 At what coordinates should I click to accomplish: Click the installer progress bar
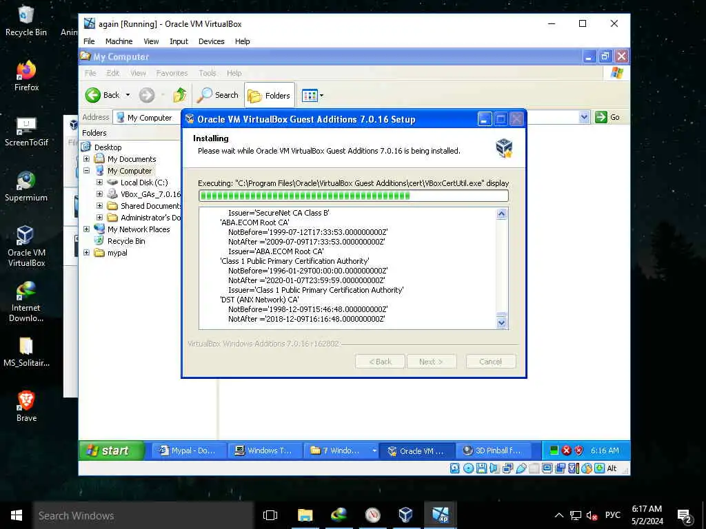click(x=354, y=196)
